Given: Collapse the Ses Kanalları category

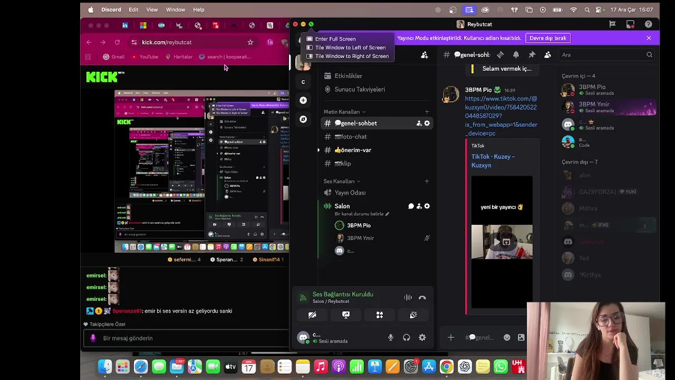Looking at the screenshot, I should 342,182.
